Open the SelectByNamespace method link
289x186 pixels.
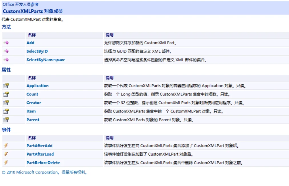pyautogui.click(x=46, y=60)
